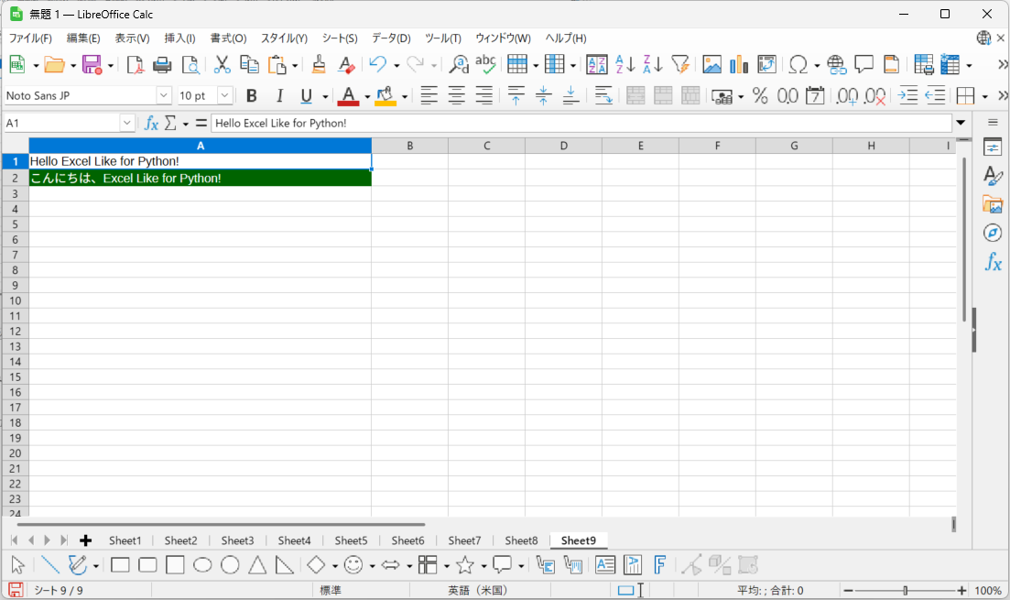Click the AutoFilter funnel icon
Screen dimensions: 1010x600
pos(679,64)
